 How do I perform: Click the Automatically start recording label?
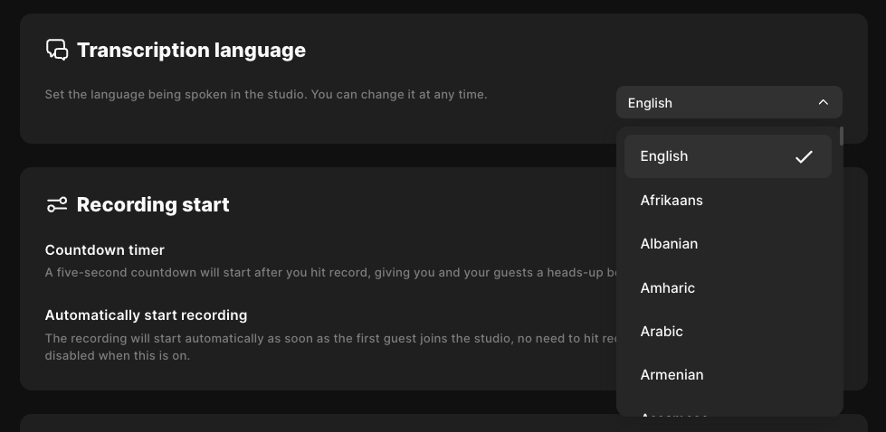[x=146, y=315]
